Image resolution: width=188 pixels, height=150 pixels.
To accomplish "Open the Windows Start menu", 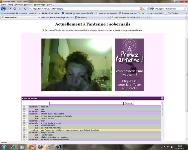I will coord(4,147).
